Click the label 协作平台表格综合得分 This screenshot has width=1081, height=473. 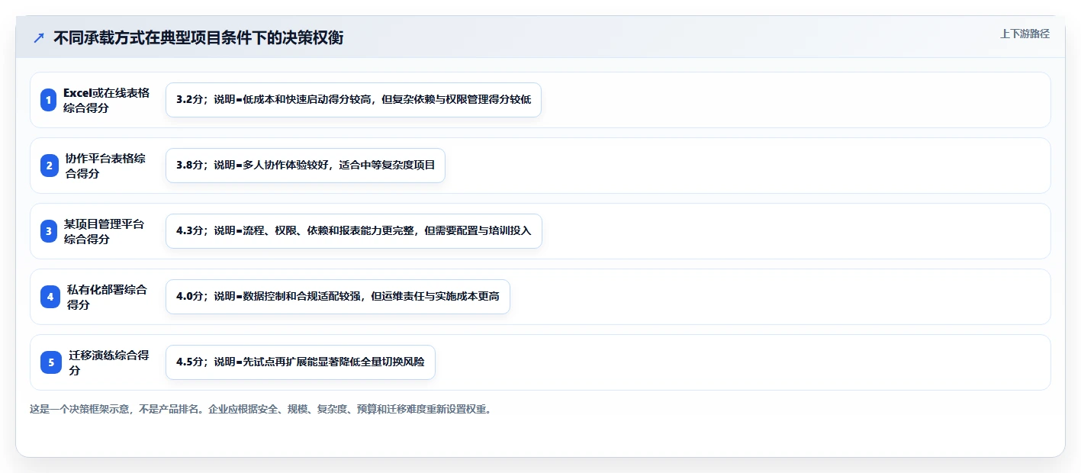[x=105, y=166]
